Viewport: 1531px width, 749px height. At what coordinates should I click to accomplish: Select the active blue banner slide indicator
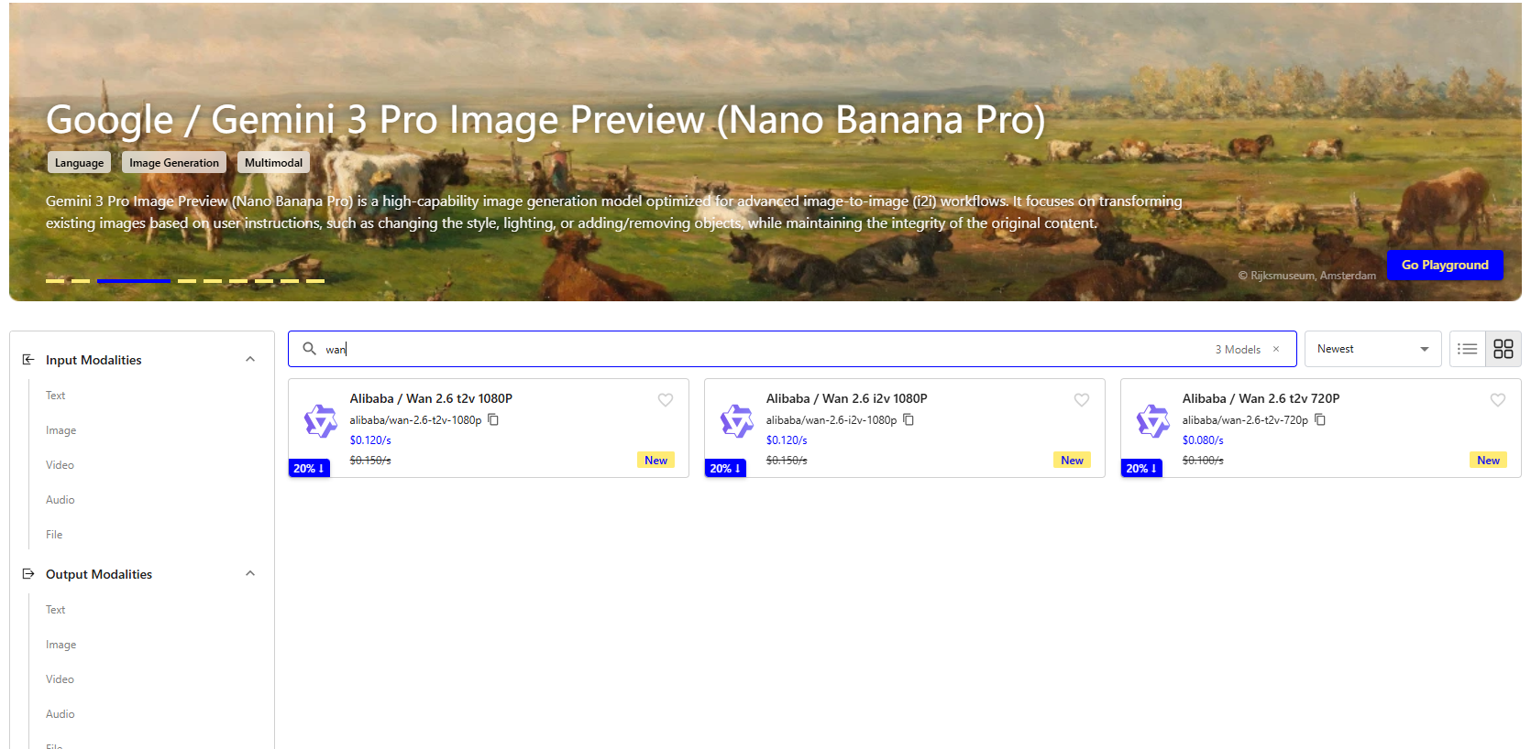(134, 281)
